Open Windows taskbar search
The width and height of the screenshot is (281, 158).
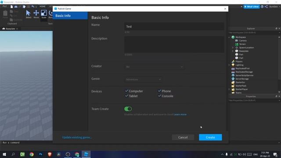click(13, 154)
